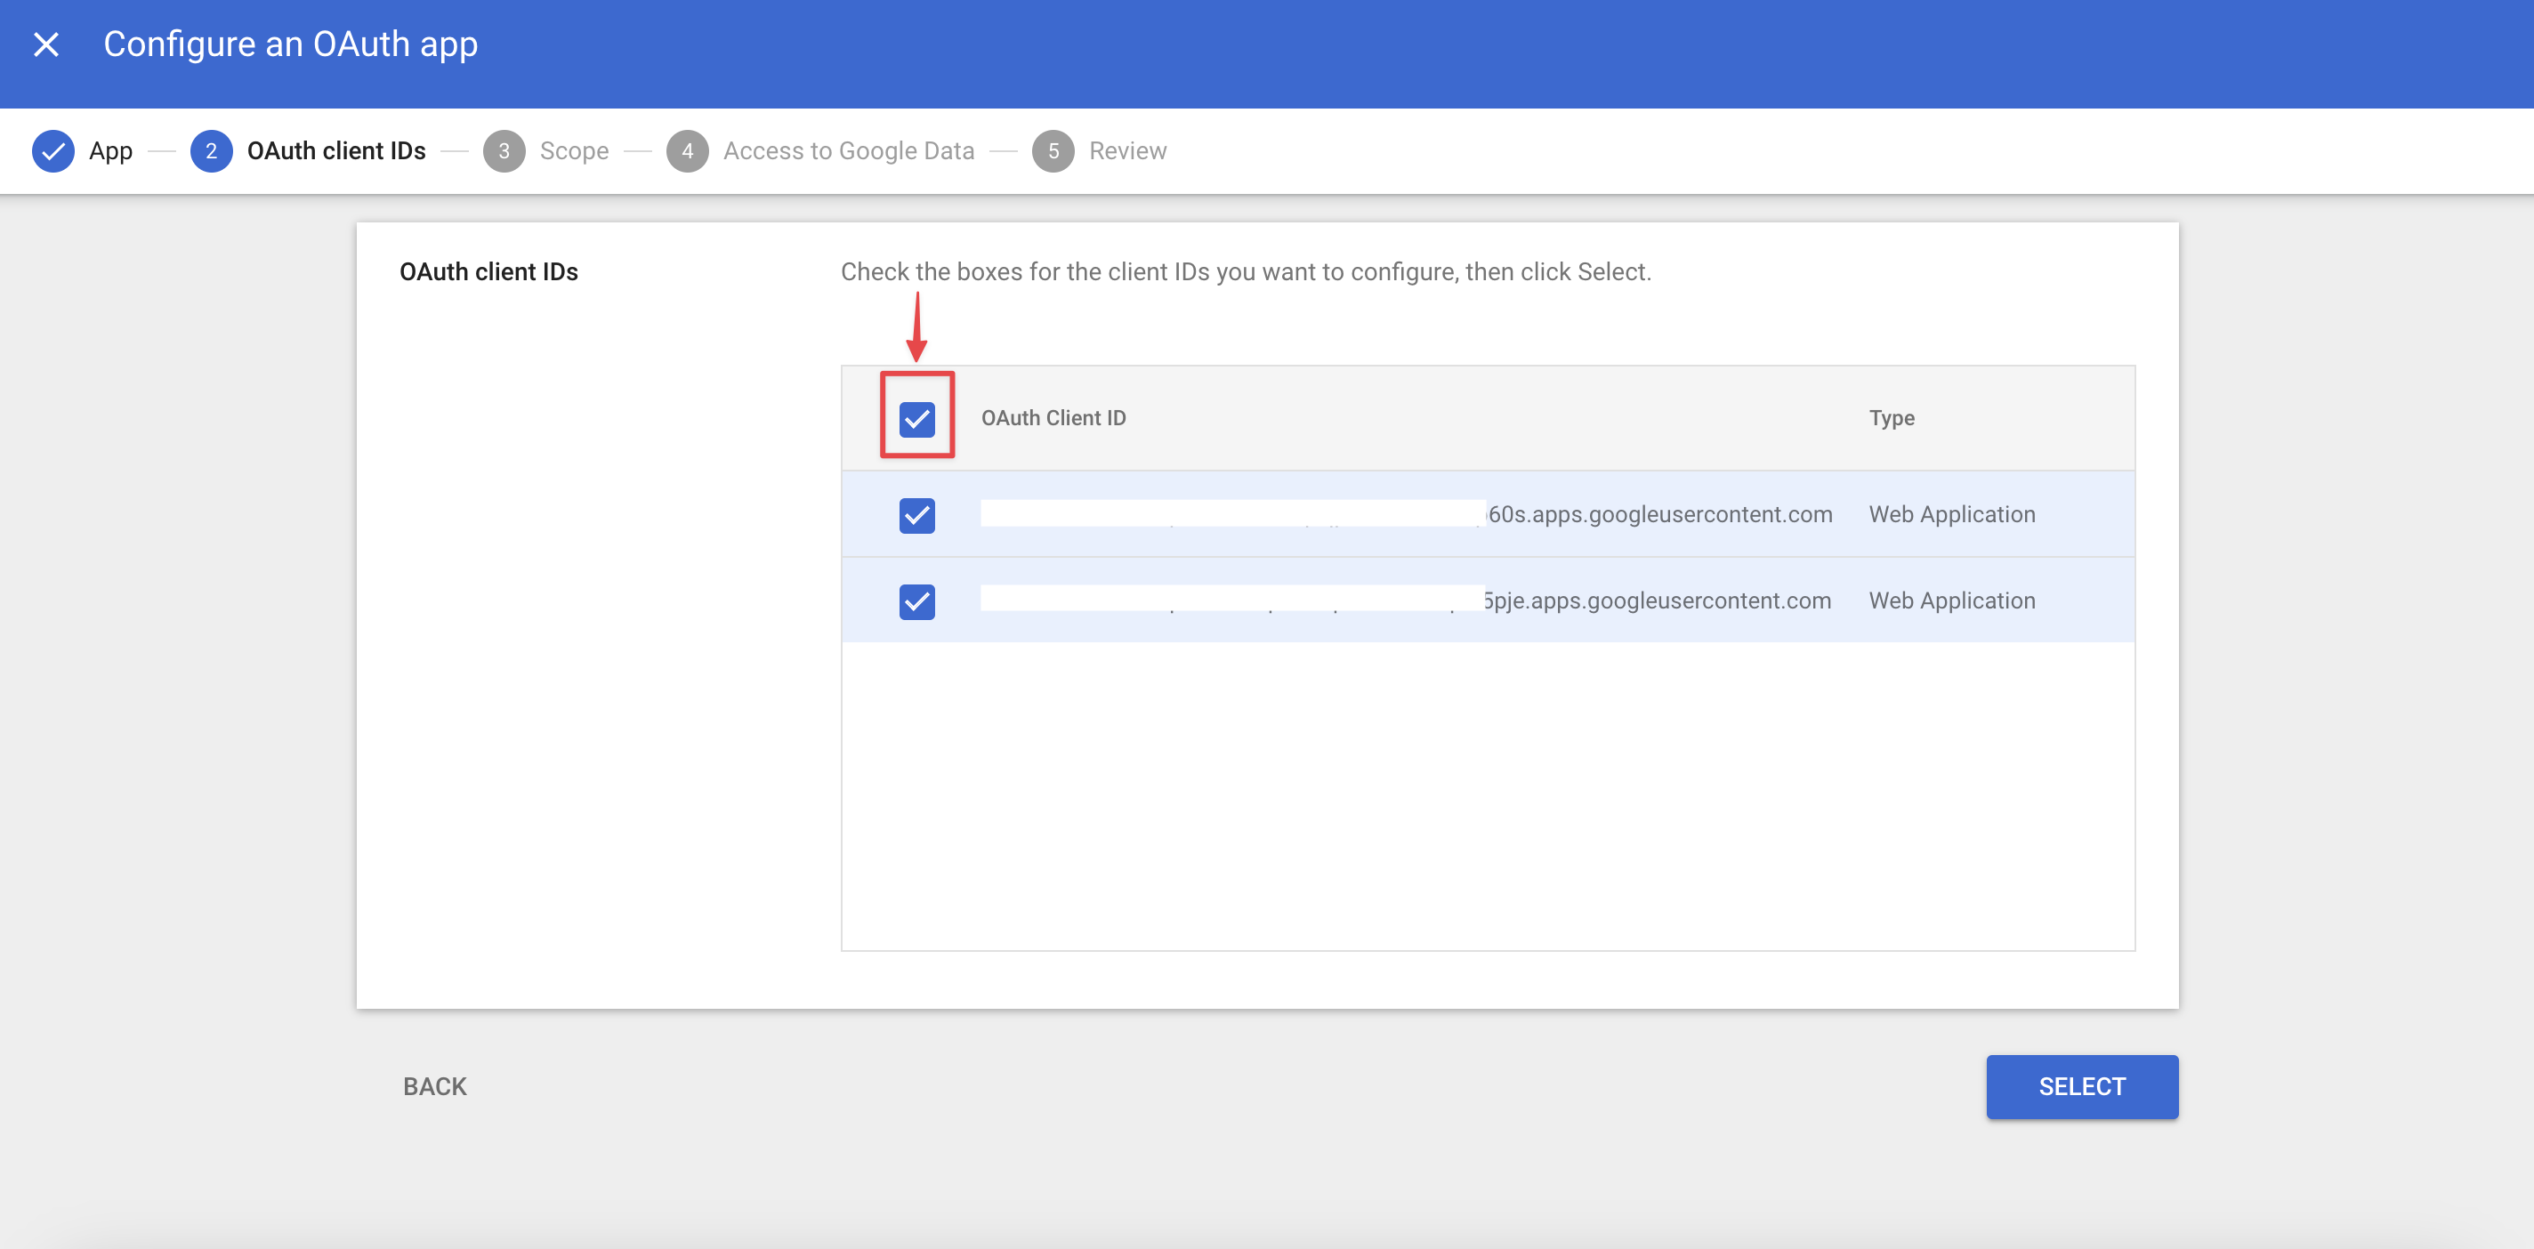Jump to the Review step label
The height and width of the screenshot is (1249, 2534).
(1127, 150)
